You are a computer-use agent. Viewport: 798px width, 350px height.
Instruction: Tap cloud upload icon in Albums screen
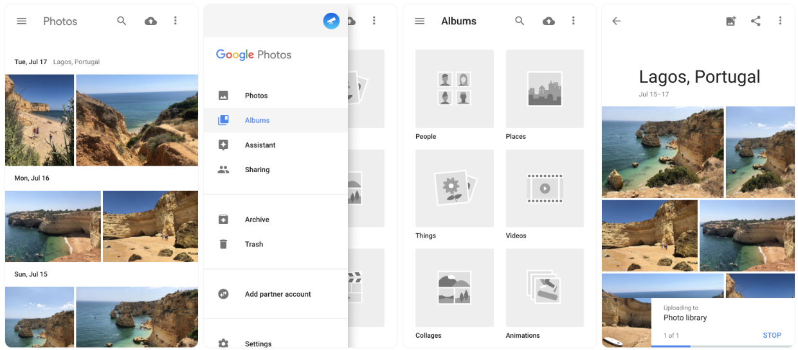549,21
